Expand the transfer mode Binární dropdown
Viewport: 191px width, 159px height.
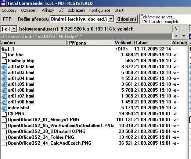[111, 19]
